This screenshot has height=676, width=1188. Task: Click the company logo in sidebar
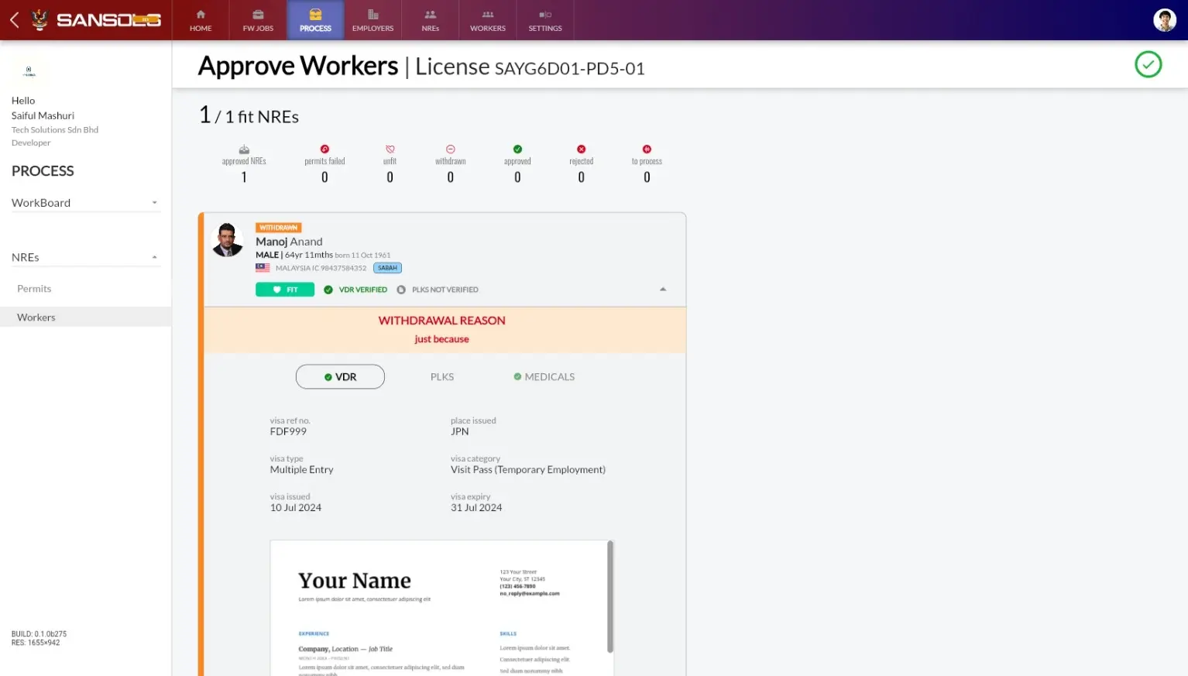(x=29, y=71)
